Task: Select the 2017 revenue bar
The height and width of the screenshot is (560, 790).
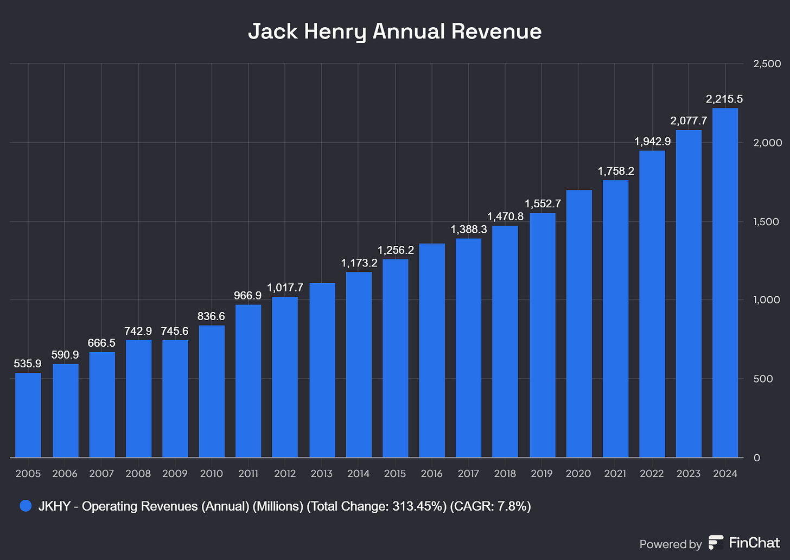Action: click(x=468, y=348)
